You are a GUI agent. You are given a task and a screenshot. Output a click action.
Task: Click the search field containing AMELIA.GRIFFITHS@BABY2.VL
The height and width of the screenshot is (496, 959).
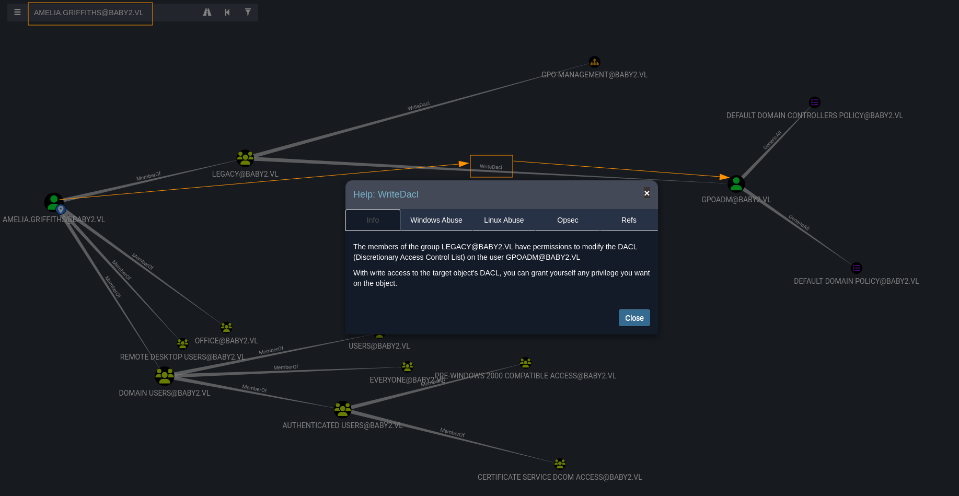(90, 13)
